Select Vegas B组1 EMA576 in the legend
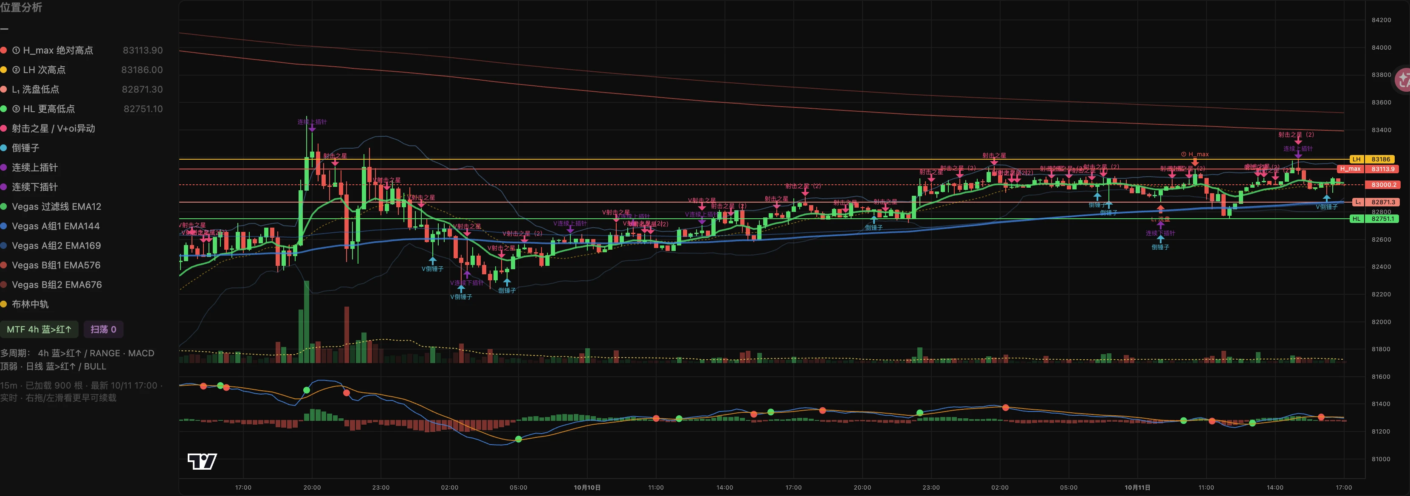 point(51,265)
